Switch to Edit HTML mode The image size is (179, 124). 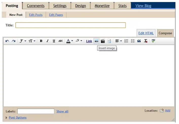click(x=146, y=33)
